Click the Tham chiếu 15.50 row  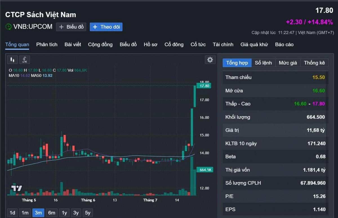click(x=275, y=77)
